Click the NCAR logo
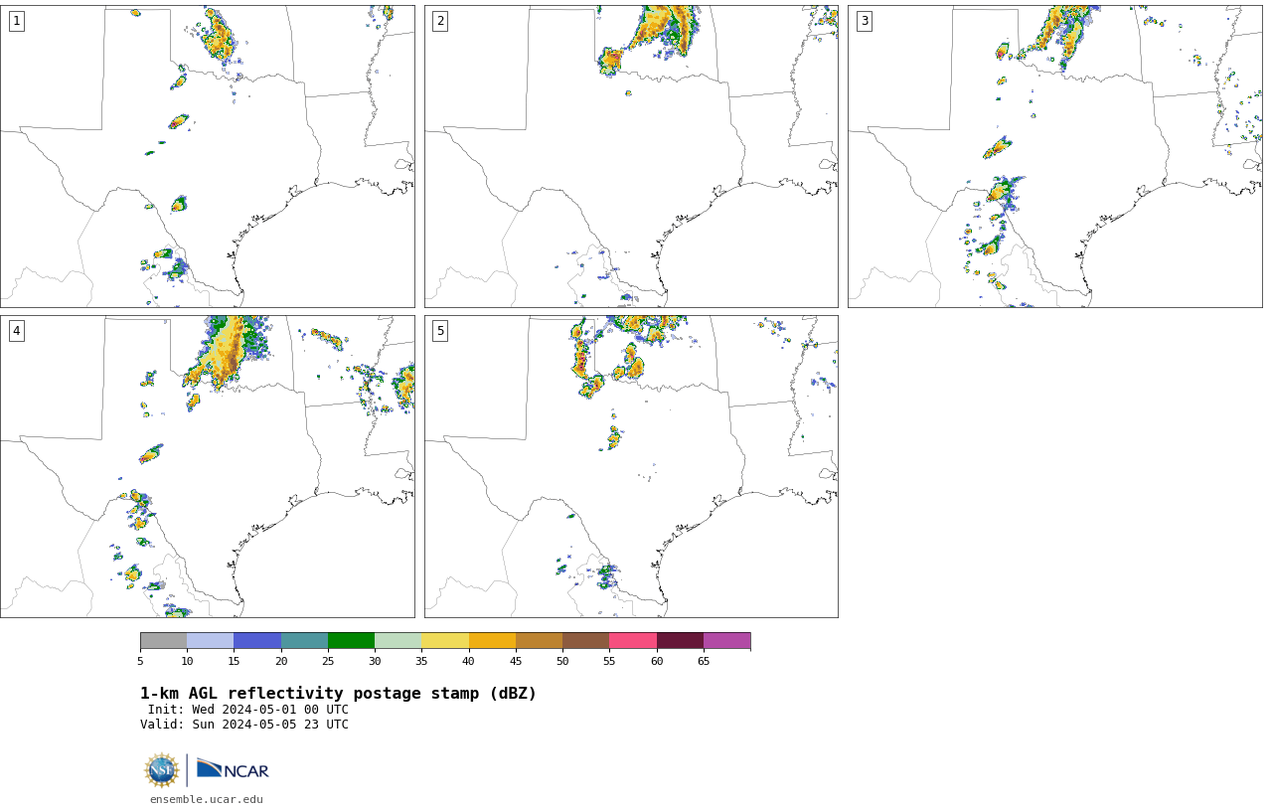 [233, 770]
